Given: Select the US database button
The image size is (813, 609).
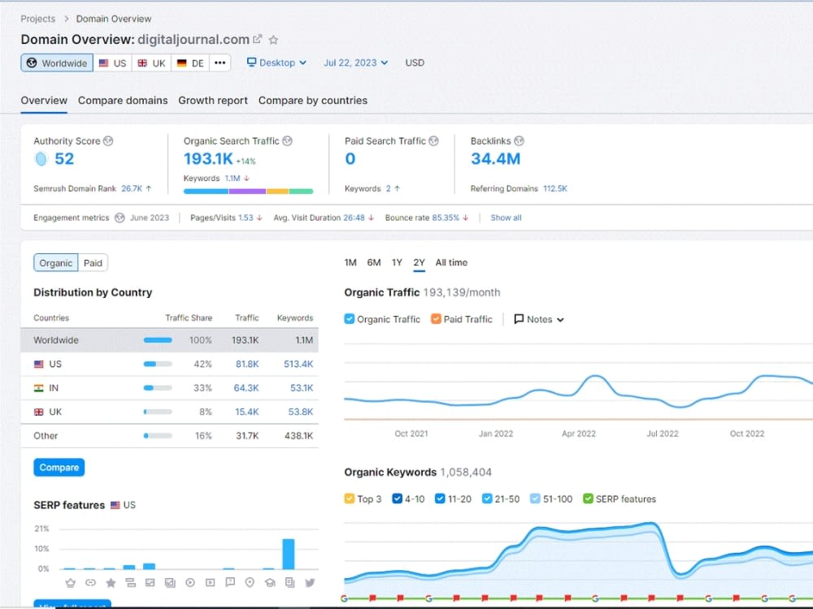Looking at the screenshot, I should click(x=113, y=63).
